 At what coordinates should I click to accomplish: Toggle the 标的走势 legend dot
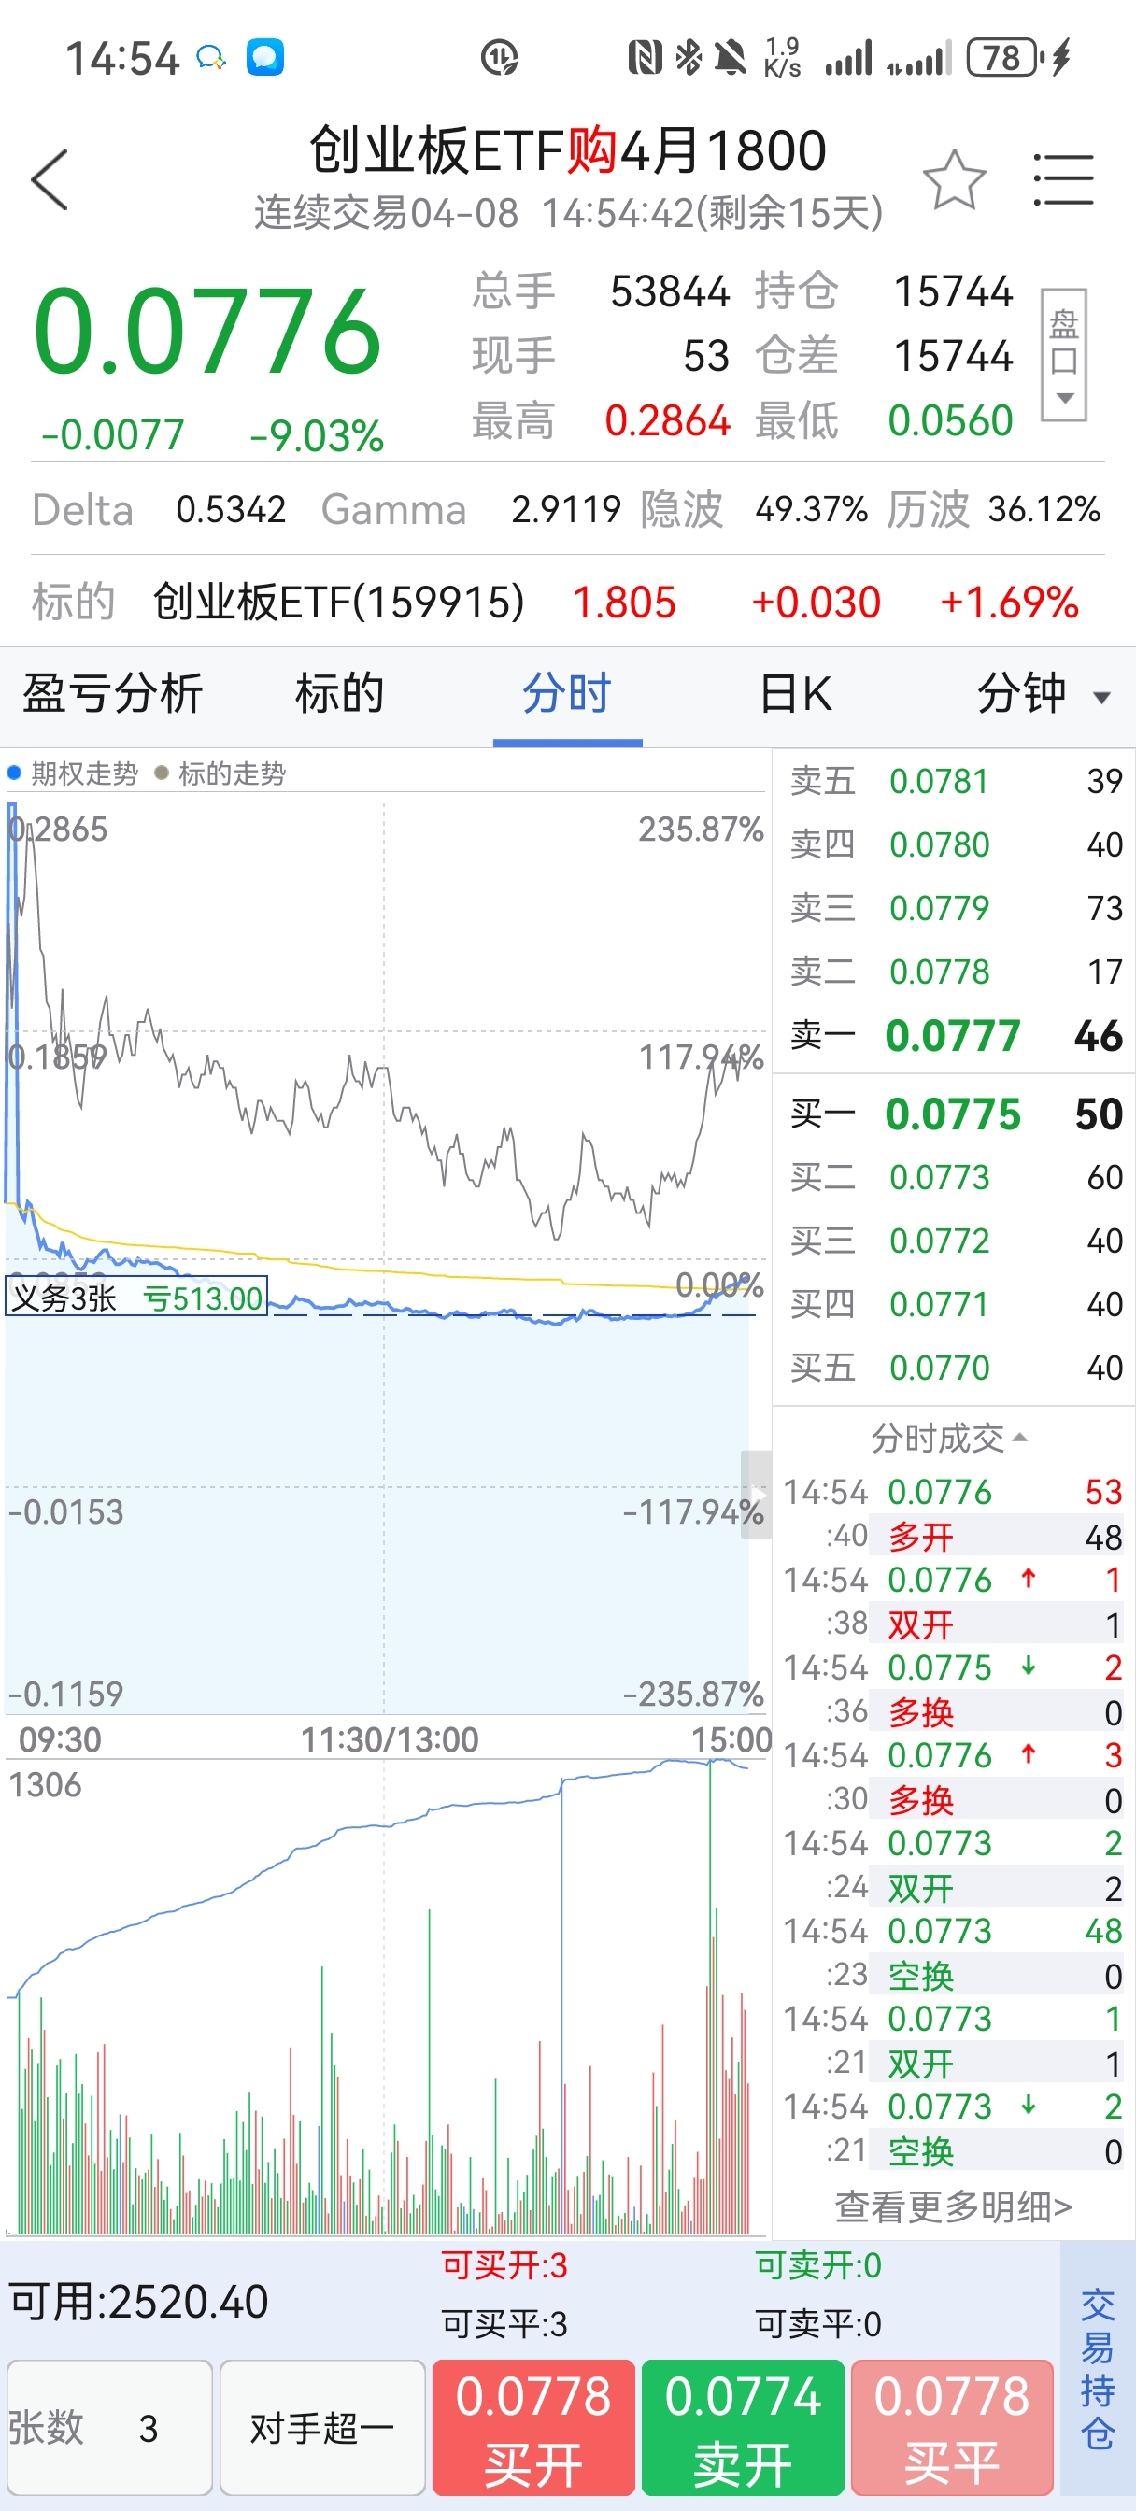[x=162, y=773]
